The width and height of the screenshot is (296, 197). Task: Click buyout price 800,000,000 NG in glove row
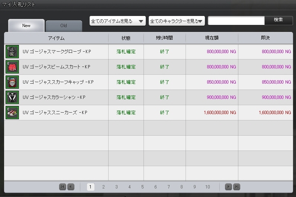pos(276,52)
